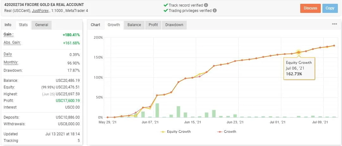
Task: Toggle Equity Growth series in legend
Action: 176,132
